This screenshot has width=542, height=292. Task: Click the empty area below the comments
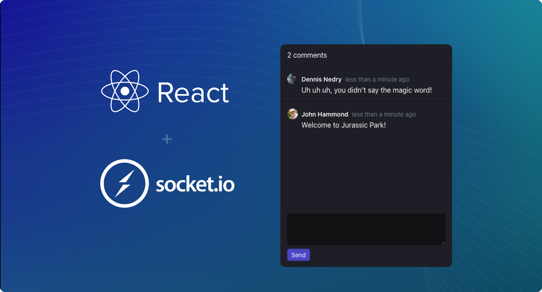point(366,171)
